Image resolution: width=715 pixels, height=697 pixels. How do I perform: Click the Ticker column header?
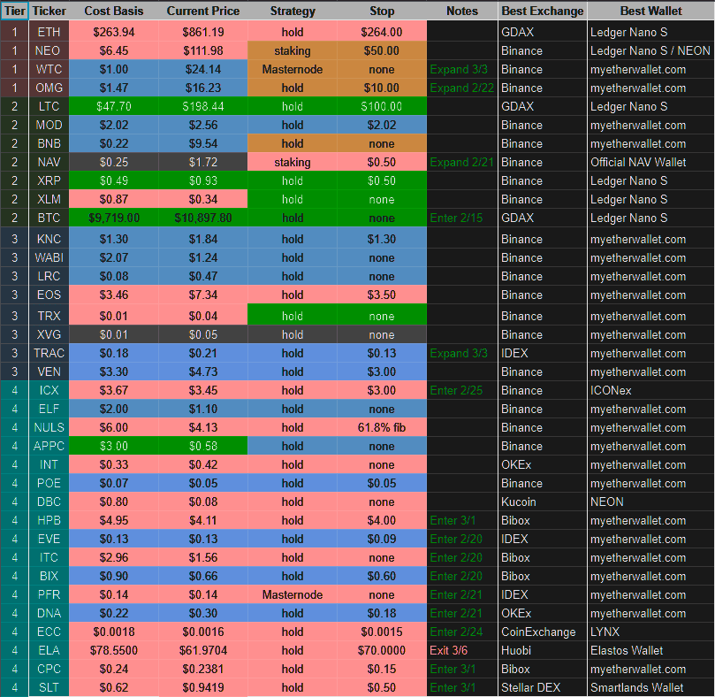coord(49,11)
